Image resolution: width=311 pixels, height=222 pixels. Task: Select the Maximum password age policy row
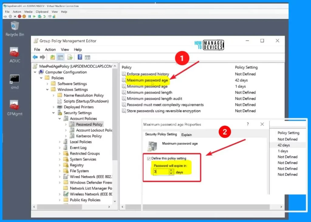147,80
